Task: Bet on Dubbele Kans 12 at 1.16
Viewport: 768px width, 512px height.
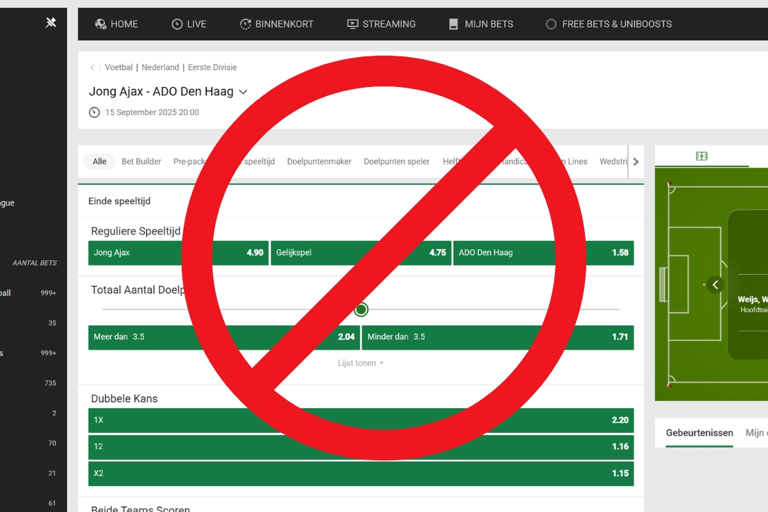Action: [361, 447]
